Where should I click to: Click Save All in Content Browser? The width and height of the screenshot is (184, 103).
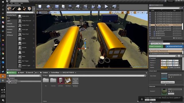click(29, 72)
